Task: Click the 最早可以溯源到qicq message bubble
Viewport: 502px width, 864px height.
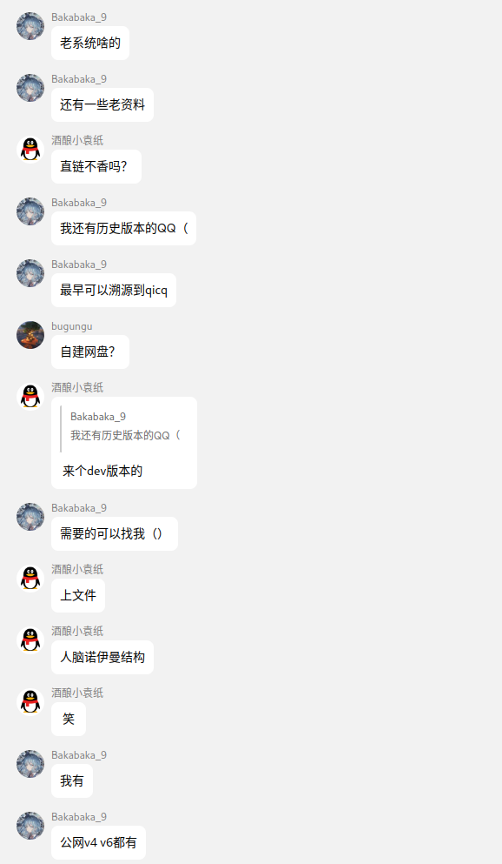Action: [x=114, y=290]
